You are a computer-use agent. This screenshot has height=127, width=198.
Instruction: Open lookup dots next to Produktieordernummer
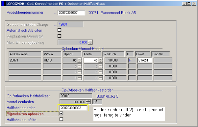click(x=56, y=13)
